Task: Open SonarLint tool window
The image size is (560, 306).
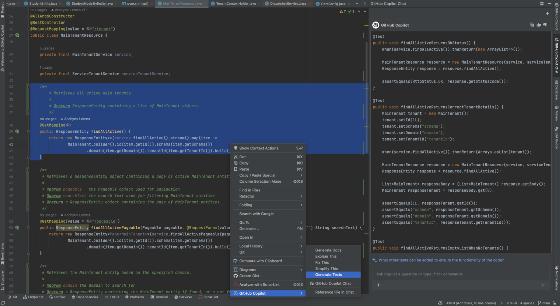Action: point(208,297)
